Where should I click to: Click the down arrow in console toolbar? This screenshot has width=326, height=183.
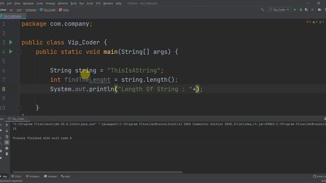(x=7, y=131)
